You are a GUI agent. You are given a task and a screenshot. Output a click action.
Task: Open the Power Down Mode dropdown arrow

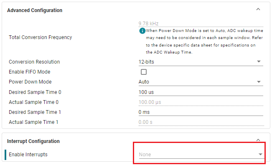pos(259,82)
